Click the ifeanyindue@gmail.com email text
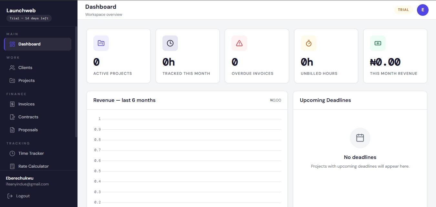The image size is (436, 207). [27, 184]
